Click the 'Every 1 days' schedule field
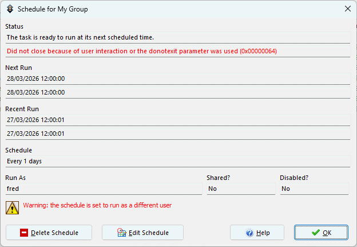357x247 pixels. click(x=177, y=161)
